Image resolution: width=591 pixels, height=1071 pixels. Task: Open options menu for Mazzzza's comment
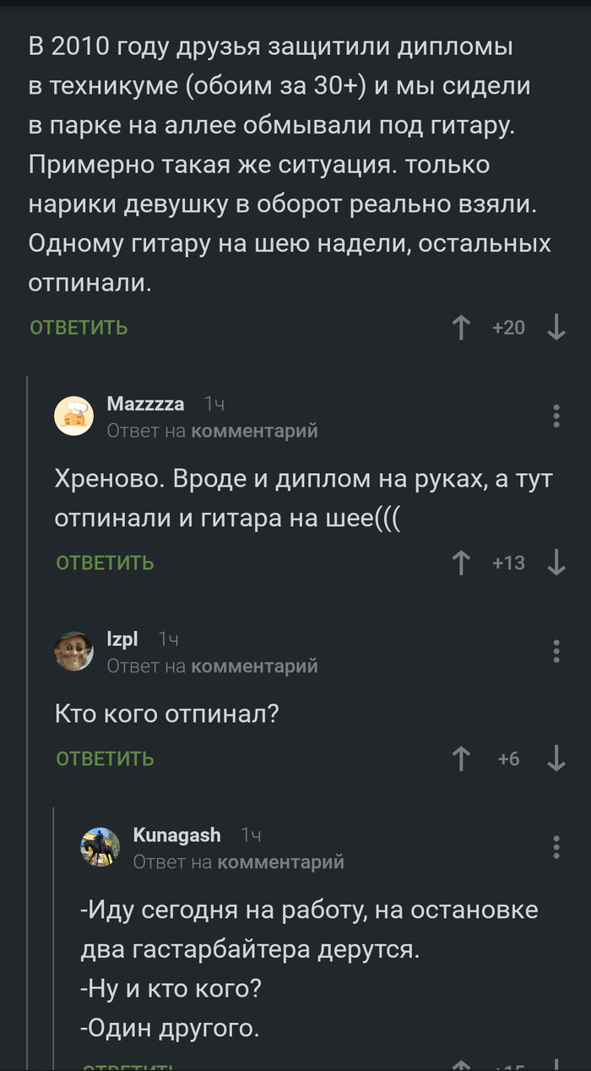click(x=556, y=416)
